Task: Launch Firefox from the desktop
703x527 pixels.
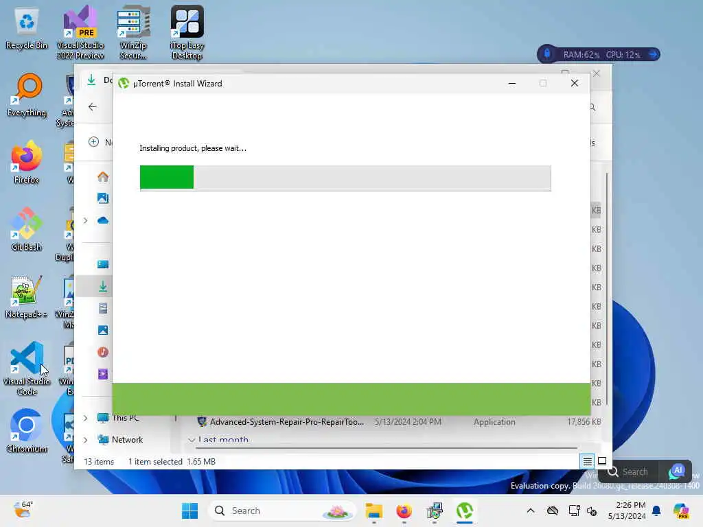Action: click(x=27, y=162)
